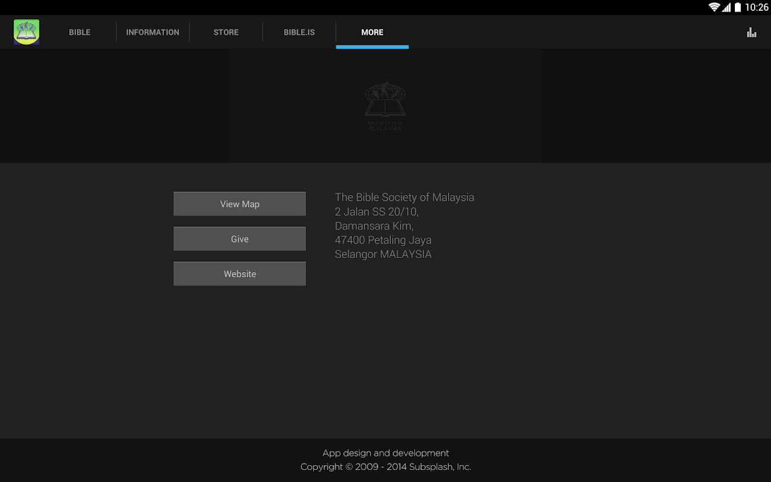
Task: Select '47400 Petaling Jaya' address line
Action: (x=383, y=240)
